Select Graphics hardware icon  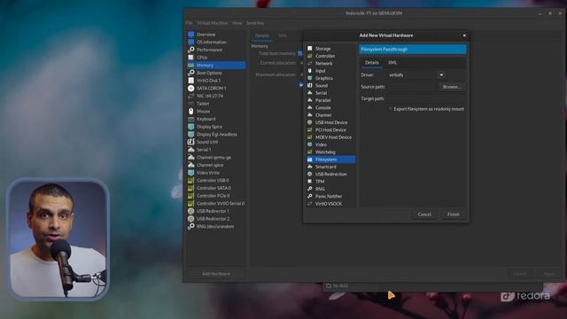(310, 78)
